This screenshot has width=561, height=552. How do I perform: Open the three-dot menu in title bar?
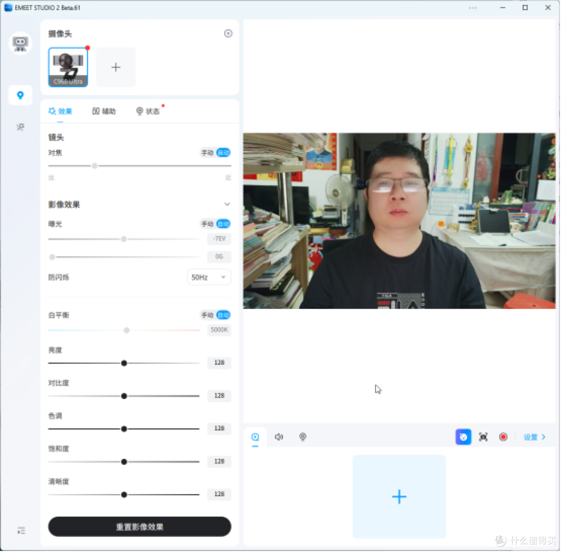tap(473, 8)
